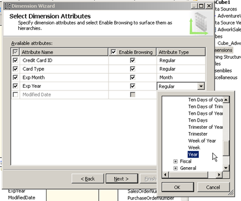Select the Assemblies node in Solution Explorer
The height and width of the screenshot is (201, 241).
[x=223, y=71]
